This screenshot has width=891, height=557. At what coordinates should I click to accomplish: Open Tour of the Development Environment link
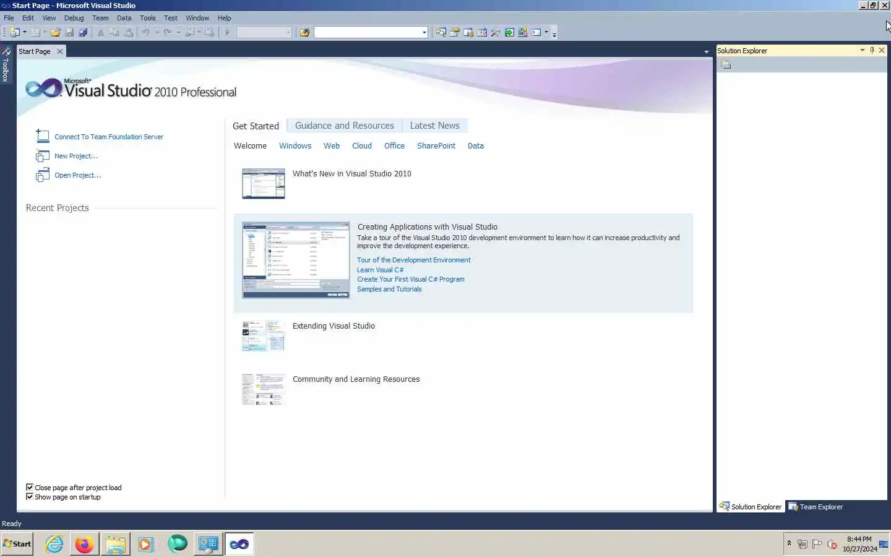(413, 260)
